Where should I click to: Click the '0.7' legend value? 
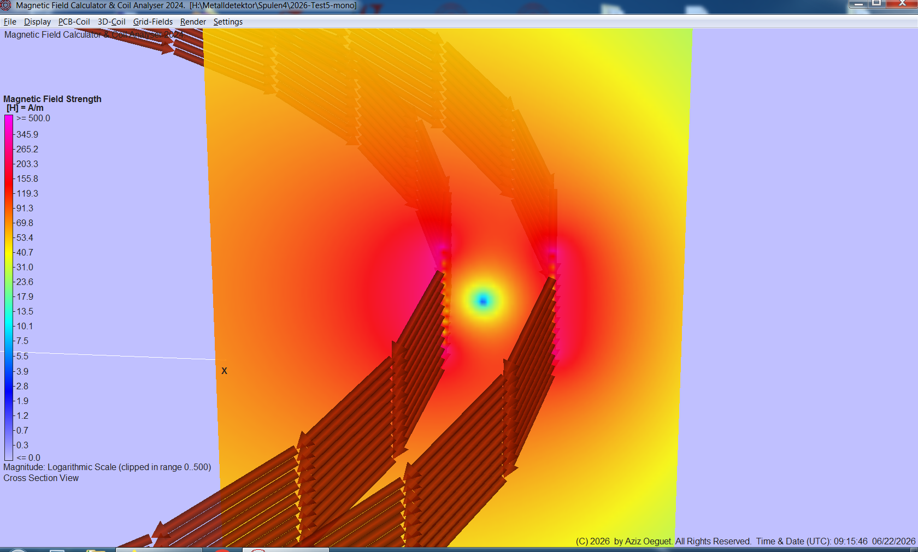[22, 430]
